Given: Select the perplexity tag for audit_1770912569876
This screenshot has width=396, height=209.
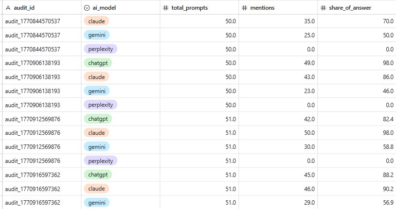Looking at the screenshot, I should (101, 161).
